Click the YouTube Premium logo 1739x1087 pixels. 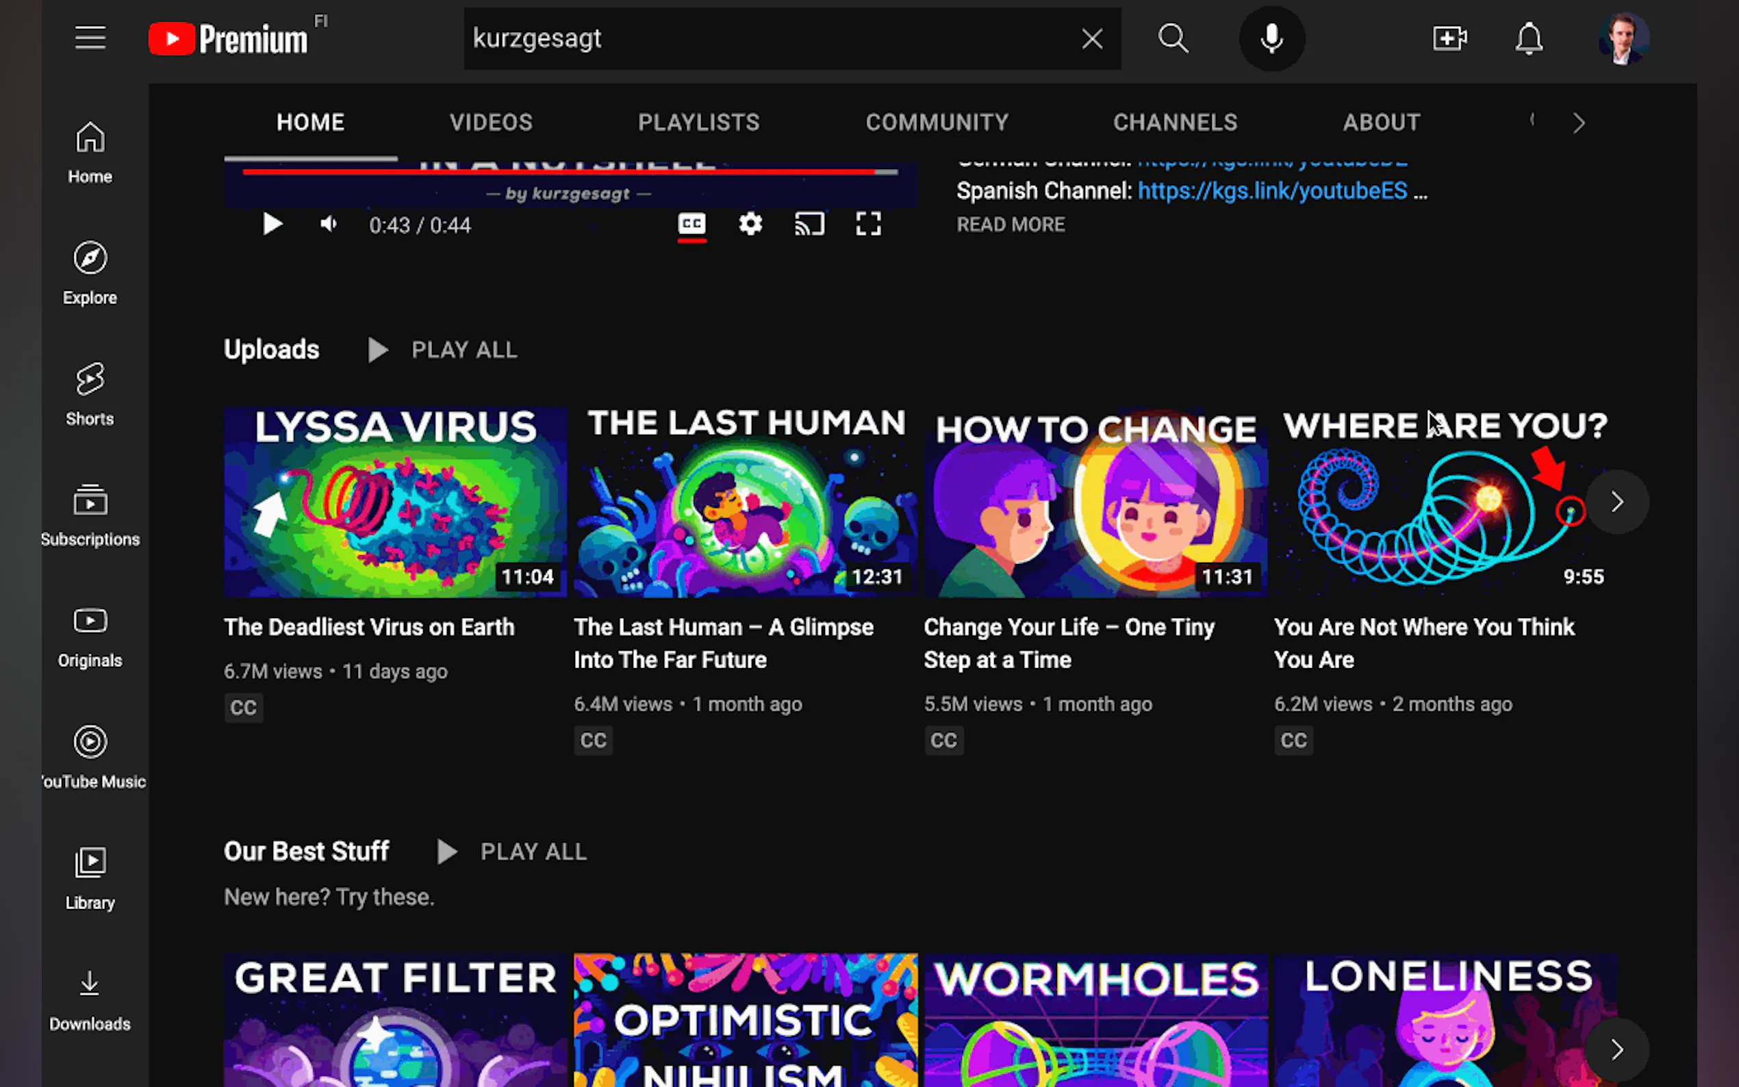click(x=229, y=39)
